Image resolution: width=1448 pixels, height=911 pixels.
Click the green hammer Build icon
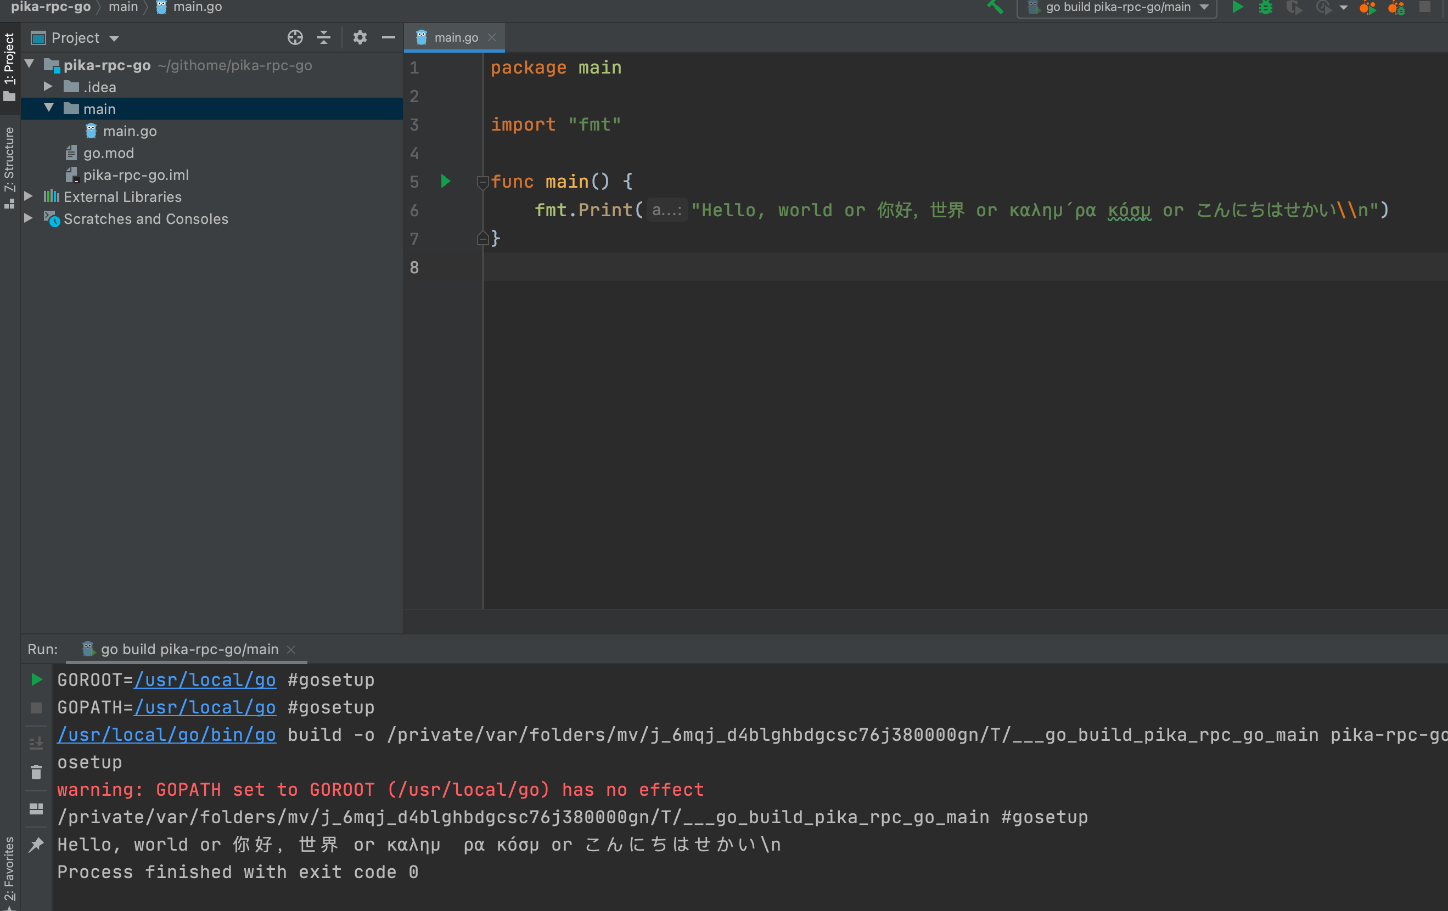[995, 7]
